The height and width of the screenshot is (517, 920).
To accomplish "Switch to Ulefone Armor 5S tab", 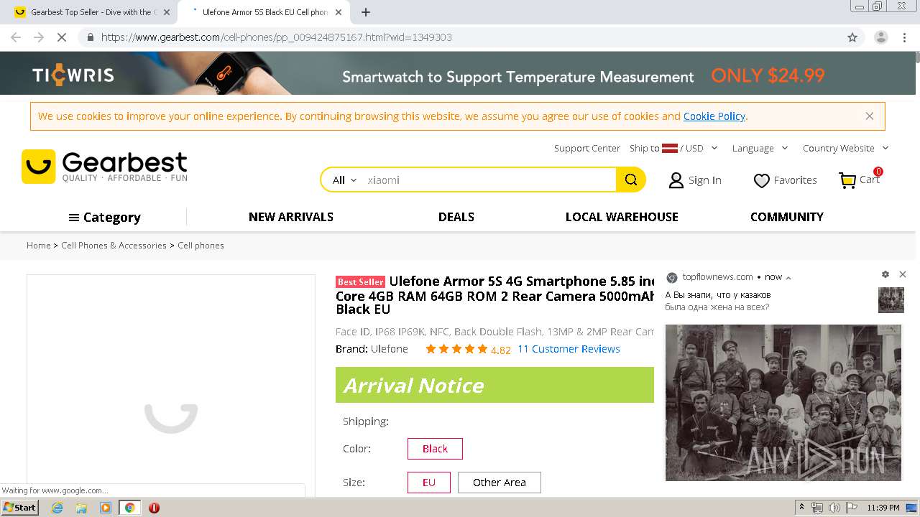I will click(x=264, y=12).
